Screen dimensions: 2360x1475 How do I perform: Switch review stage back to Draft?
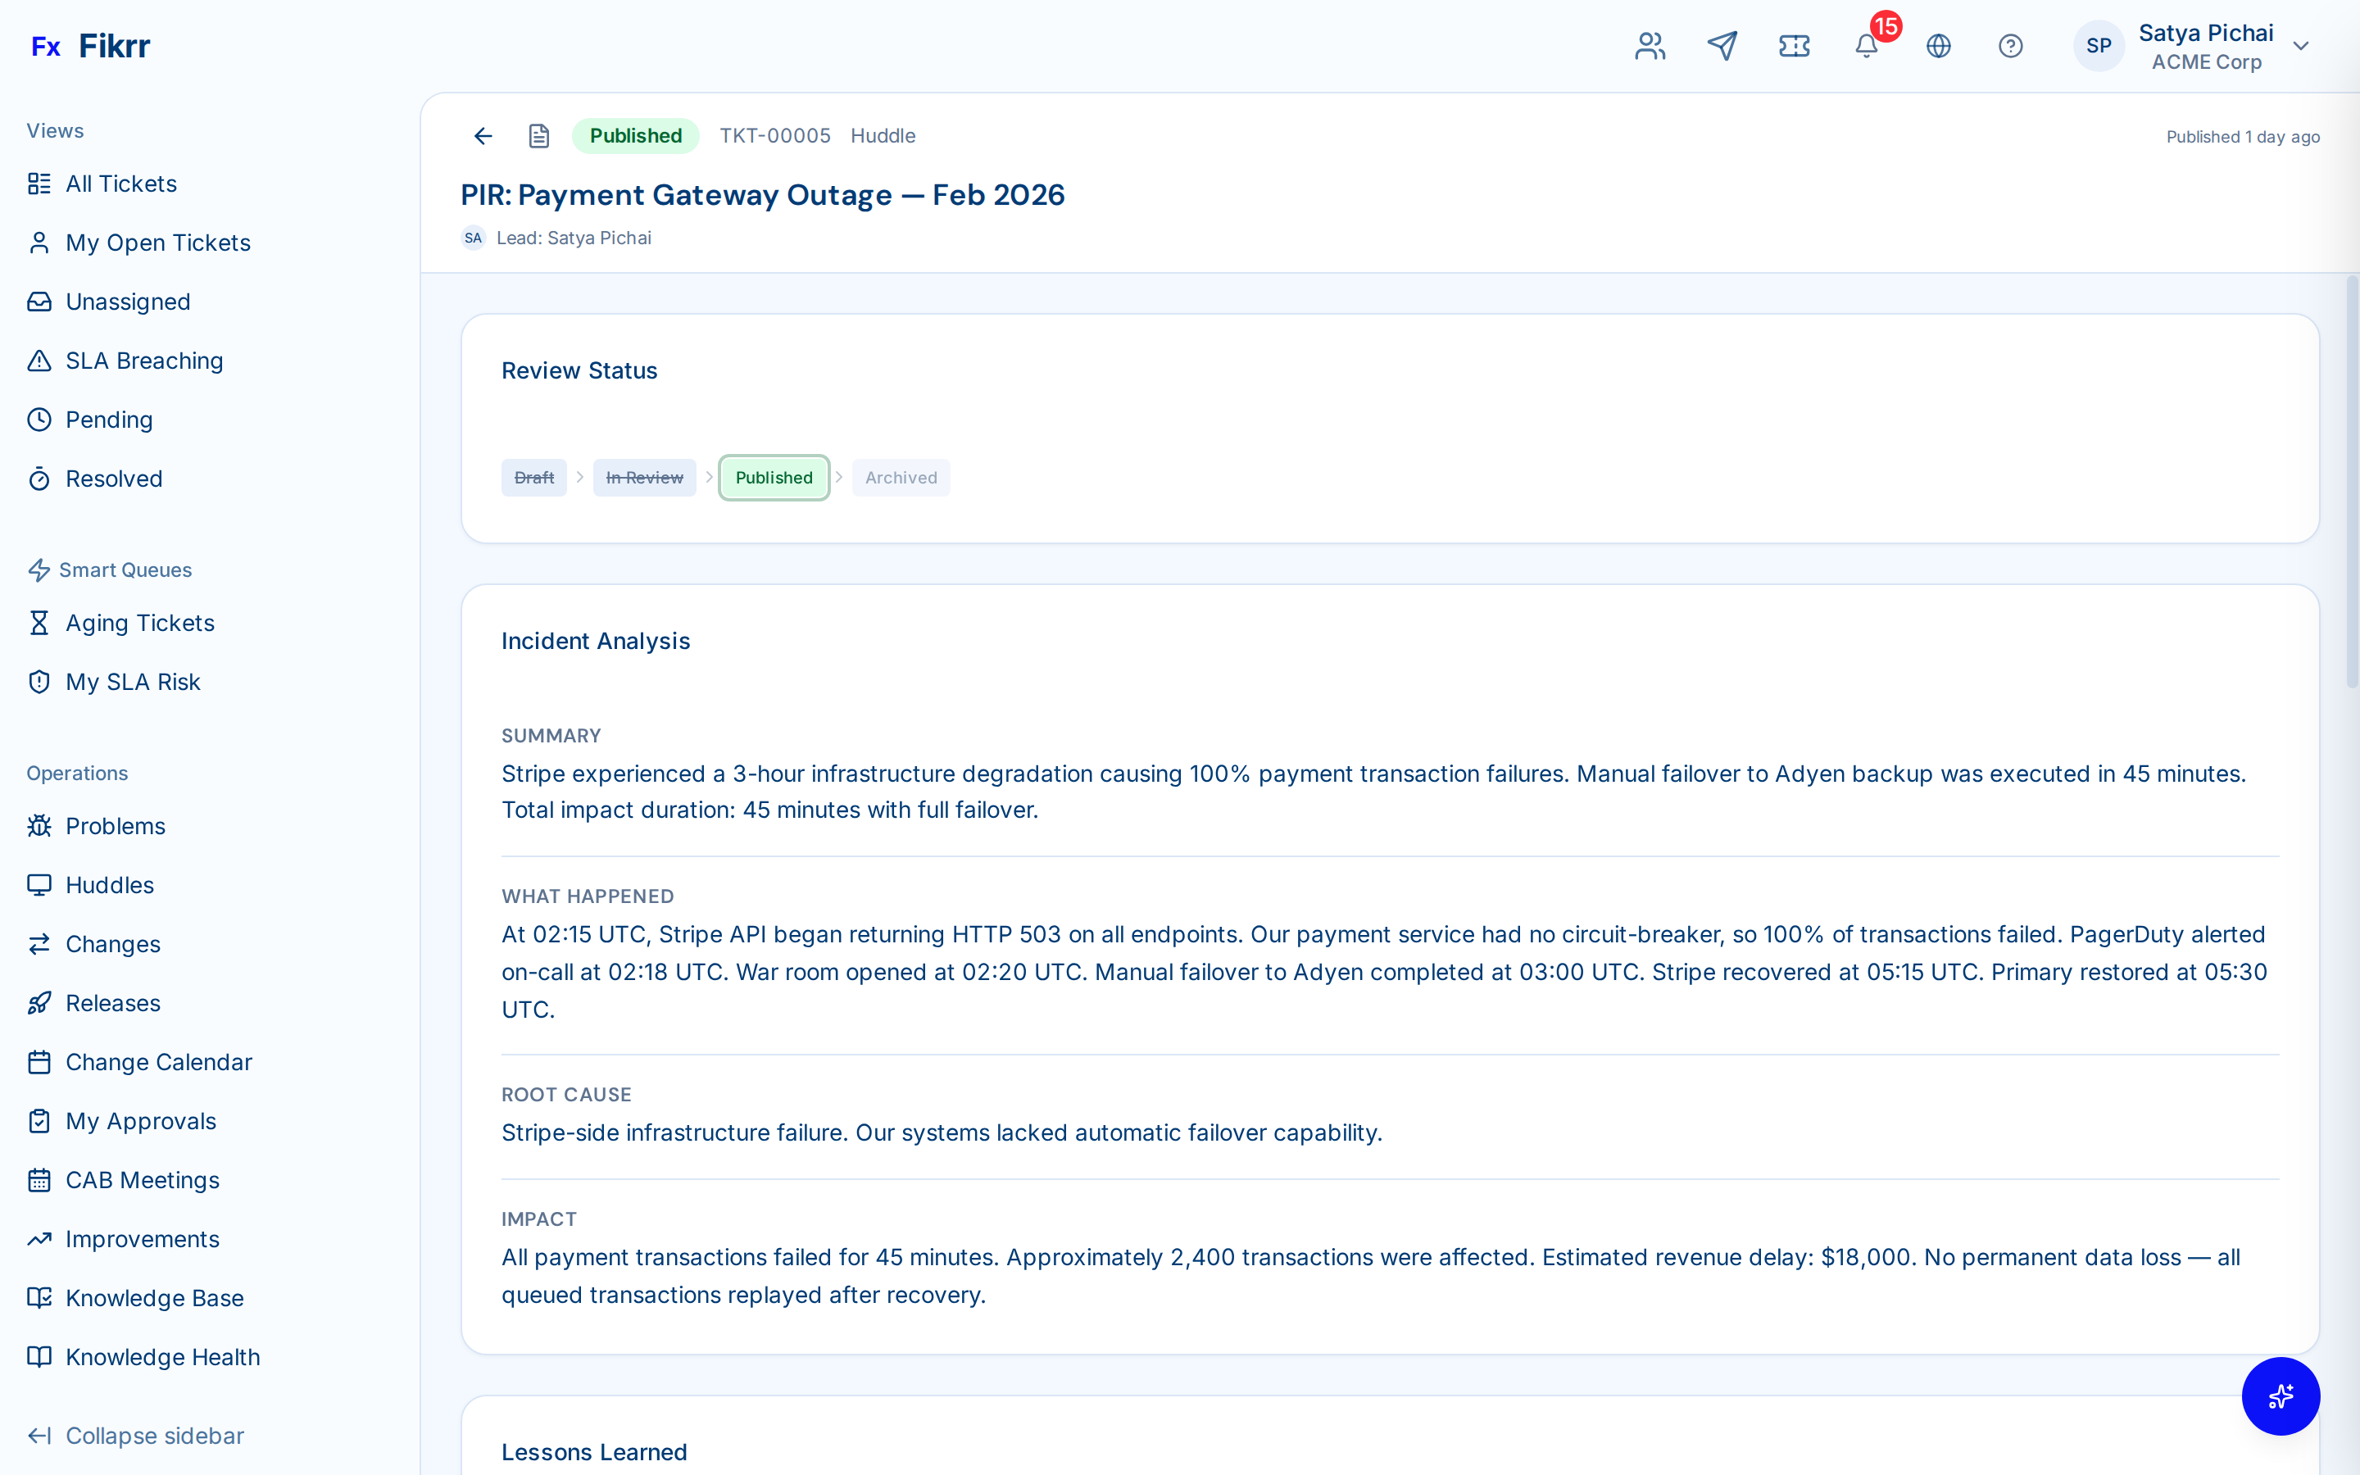[533, 477]
